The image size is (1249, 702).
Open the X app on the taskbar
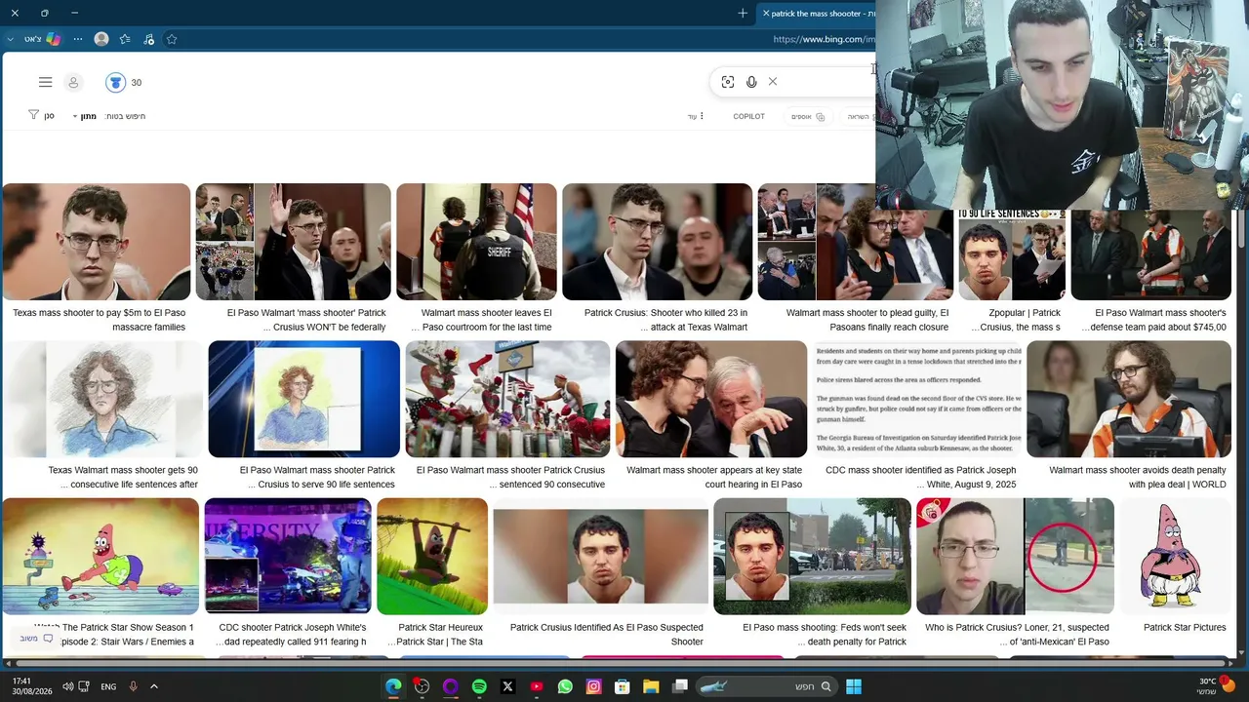[507, 686]
